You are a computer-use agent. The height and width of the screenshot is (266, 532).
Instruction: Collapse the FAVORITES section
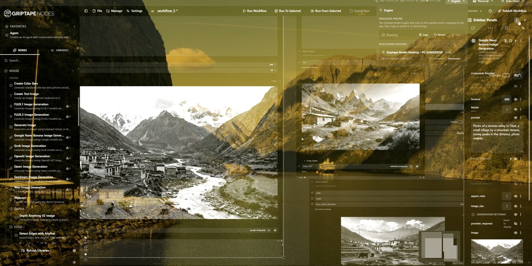74,26
